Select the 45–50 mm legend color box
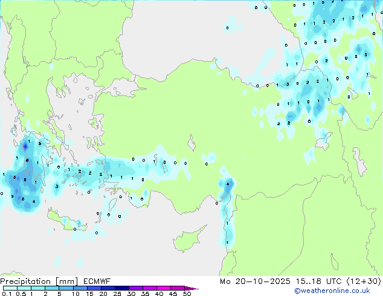This screenshot has height=296, width=383. [x=178, y=288]
